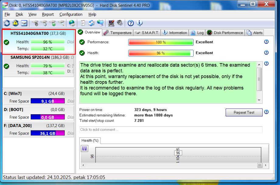Click the hard disk with stethoscope icon

coord(35,23)
